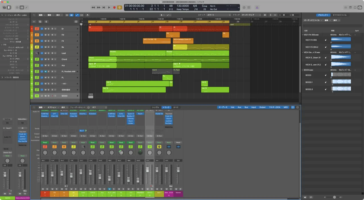Click the add track plus button
Viewport: 364px width, 200px height.
tap(34, 22)
